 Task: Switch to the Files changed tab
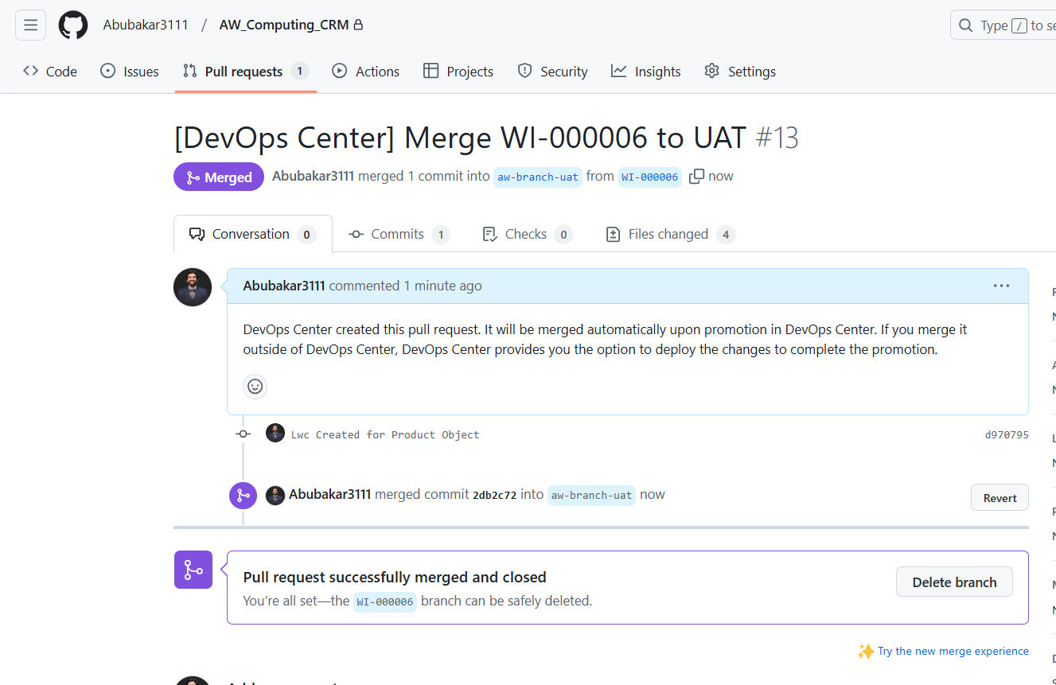pyautogui.click(x=669, y=234)
